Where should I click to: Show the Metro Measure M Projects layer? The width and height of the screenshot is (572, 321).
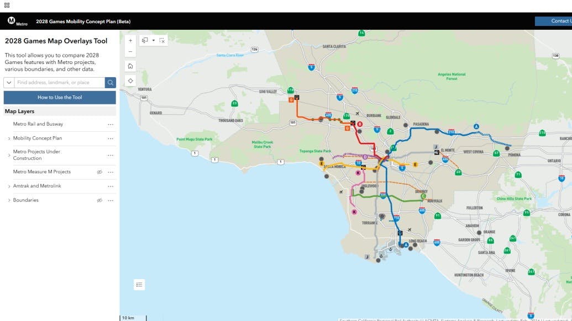(99, 172)
